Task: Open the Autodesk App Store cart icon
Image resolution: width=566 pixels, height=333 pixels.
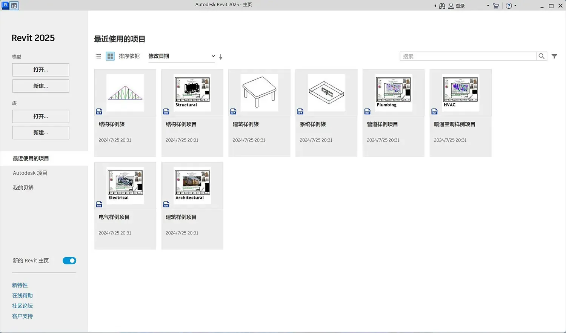Action: [496, 6]
